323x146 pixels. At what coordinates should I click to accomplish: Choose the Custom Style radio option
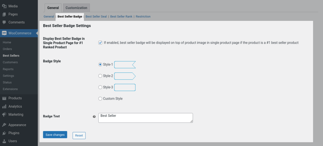point(100,99)
